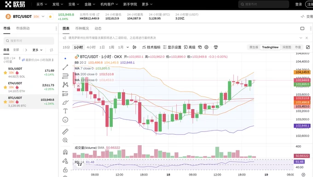Screen dimensions: 313x177
Task: Switch to TradingView chart mode
Action: [x=270, y=47]
